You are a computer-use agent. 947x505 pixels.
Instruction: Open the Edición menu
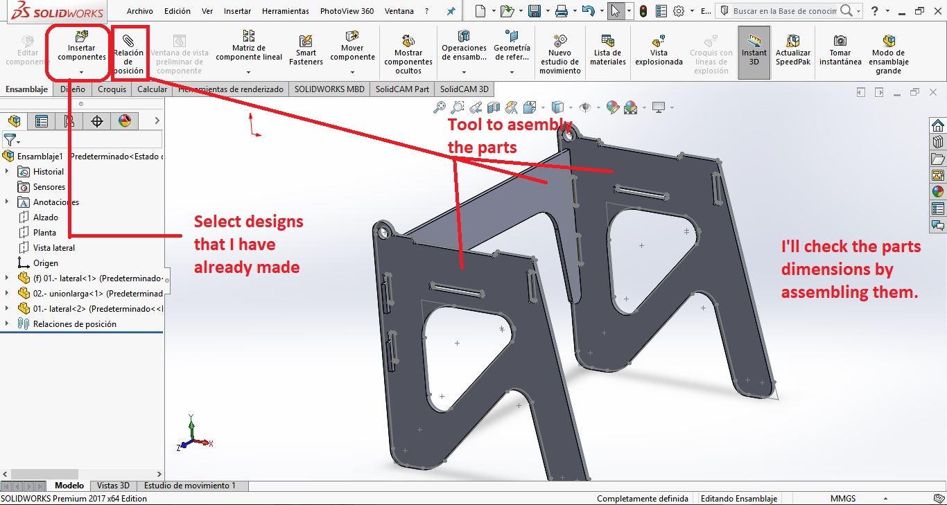[x=177, y=11]
